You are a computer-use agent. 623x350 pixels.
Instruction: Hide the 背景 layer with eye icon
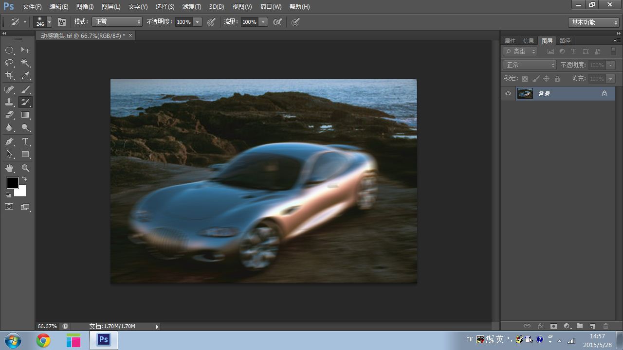click(x=508, y=94)
